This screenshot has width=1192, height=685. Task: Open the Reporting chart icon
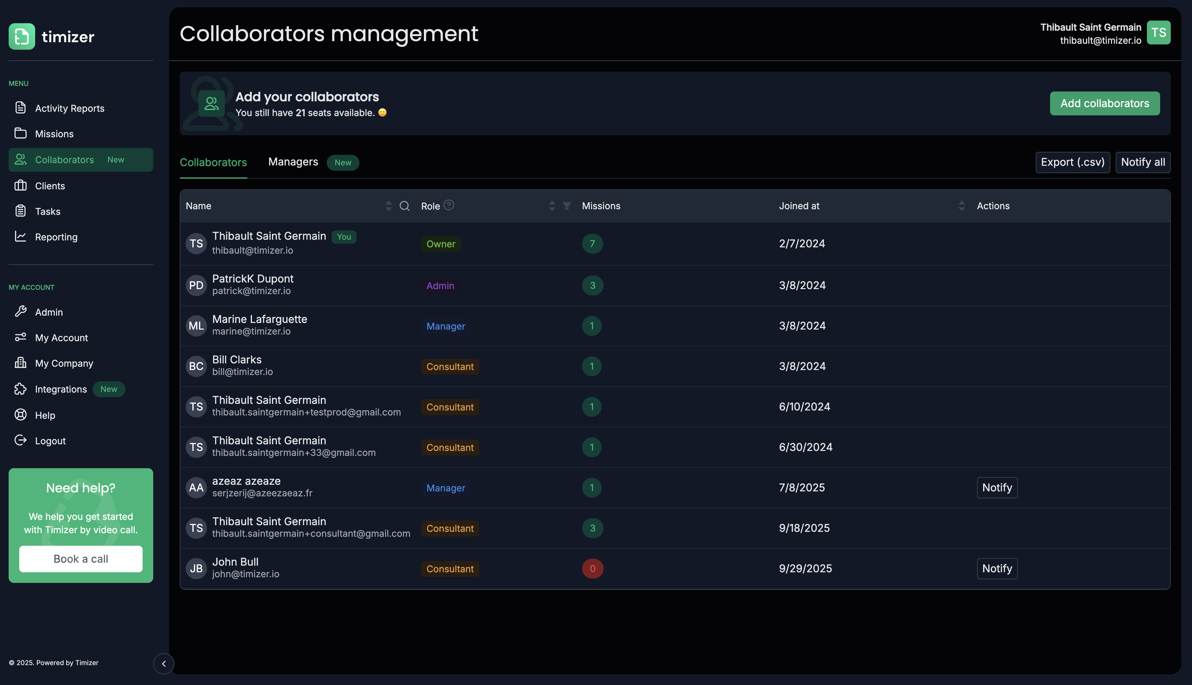[x=21, y=237]
